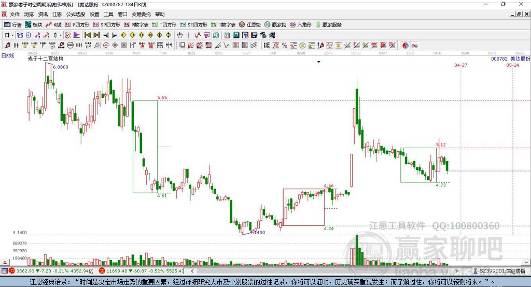Viewport: 531px width, 287px height.
Task: Click the 日K线 label at chart corner
Action: (8, 55)
